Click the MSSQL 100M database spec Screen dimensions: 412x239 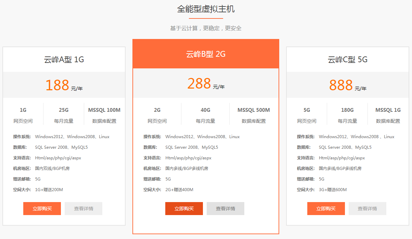coord(104,110)
